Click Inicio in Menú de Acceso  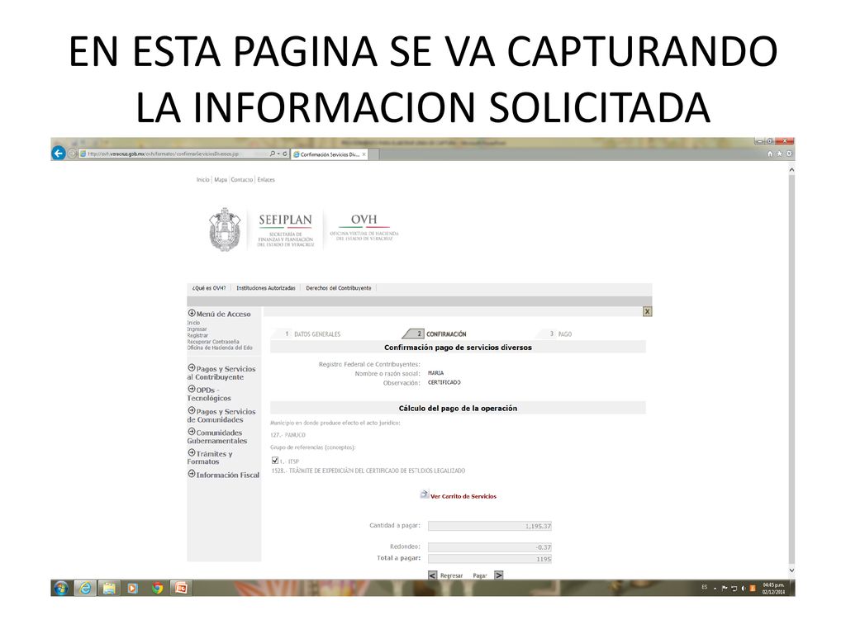click(193, 323)
